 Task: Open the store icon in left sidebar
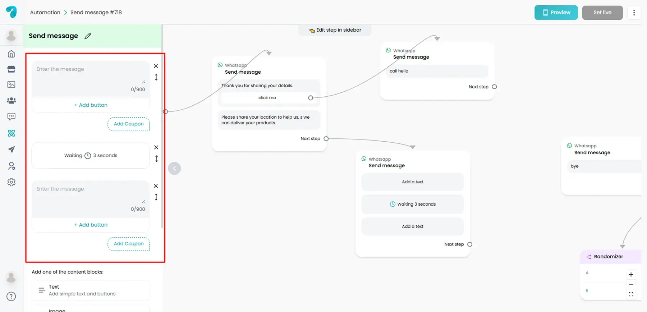pos(12,69)
